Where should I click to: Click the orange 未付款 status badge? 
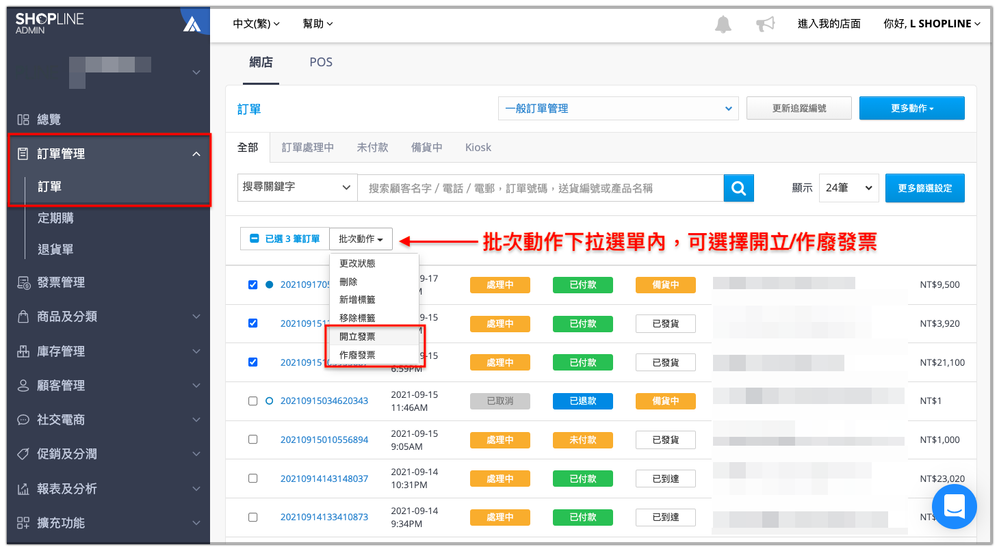582,440
